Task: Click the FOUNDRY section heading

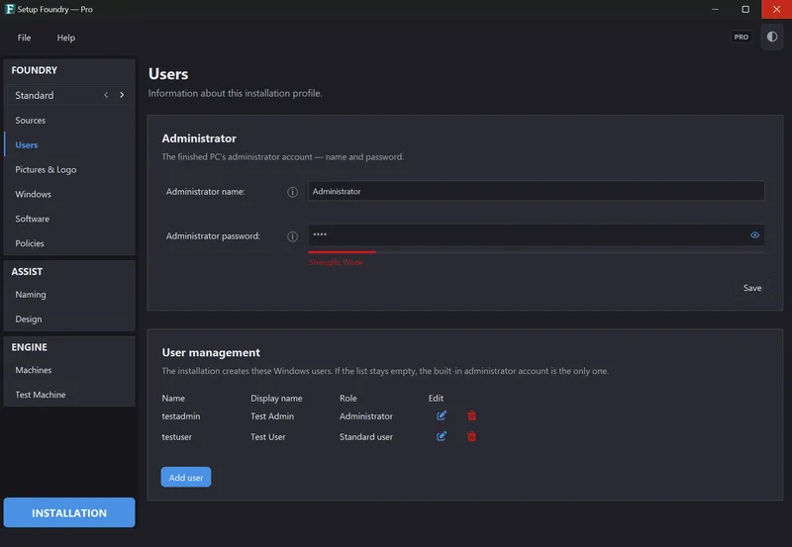Action: pos(35,70)
